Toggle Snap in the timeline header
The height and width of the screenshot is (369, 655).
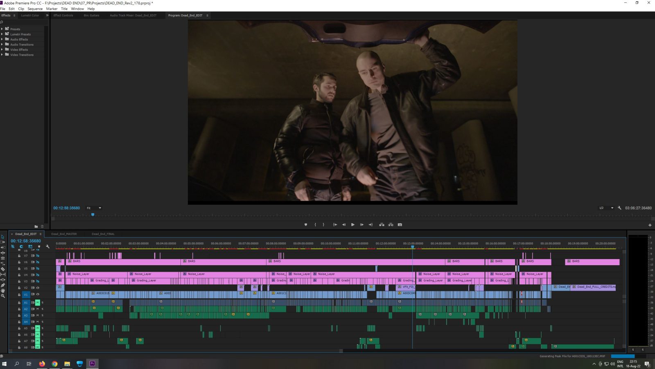pyautogui.click(x=21, y=246)
